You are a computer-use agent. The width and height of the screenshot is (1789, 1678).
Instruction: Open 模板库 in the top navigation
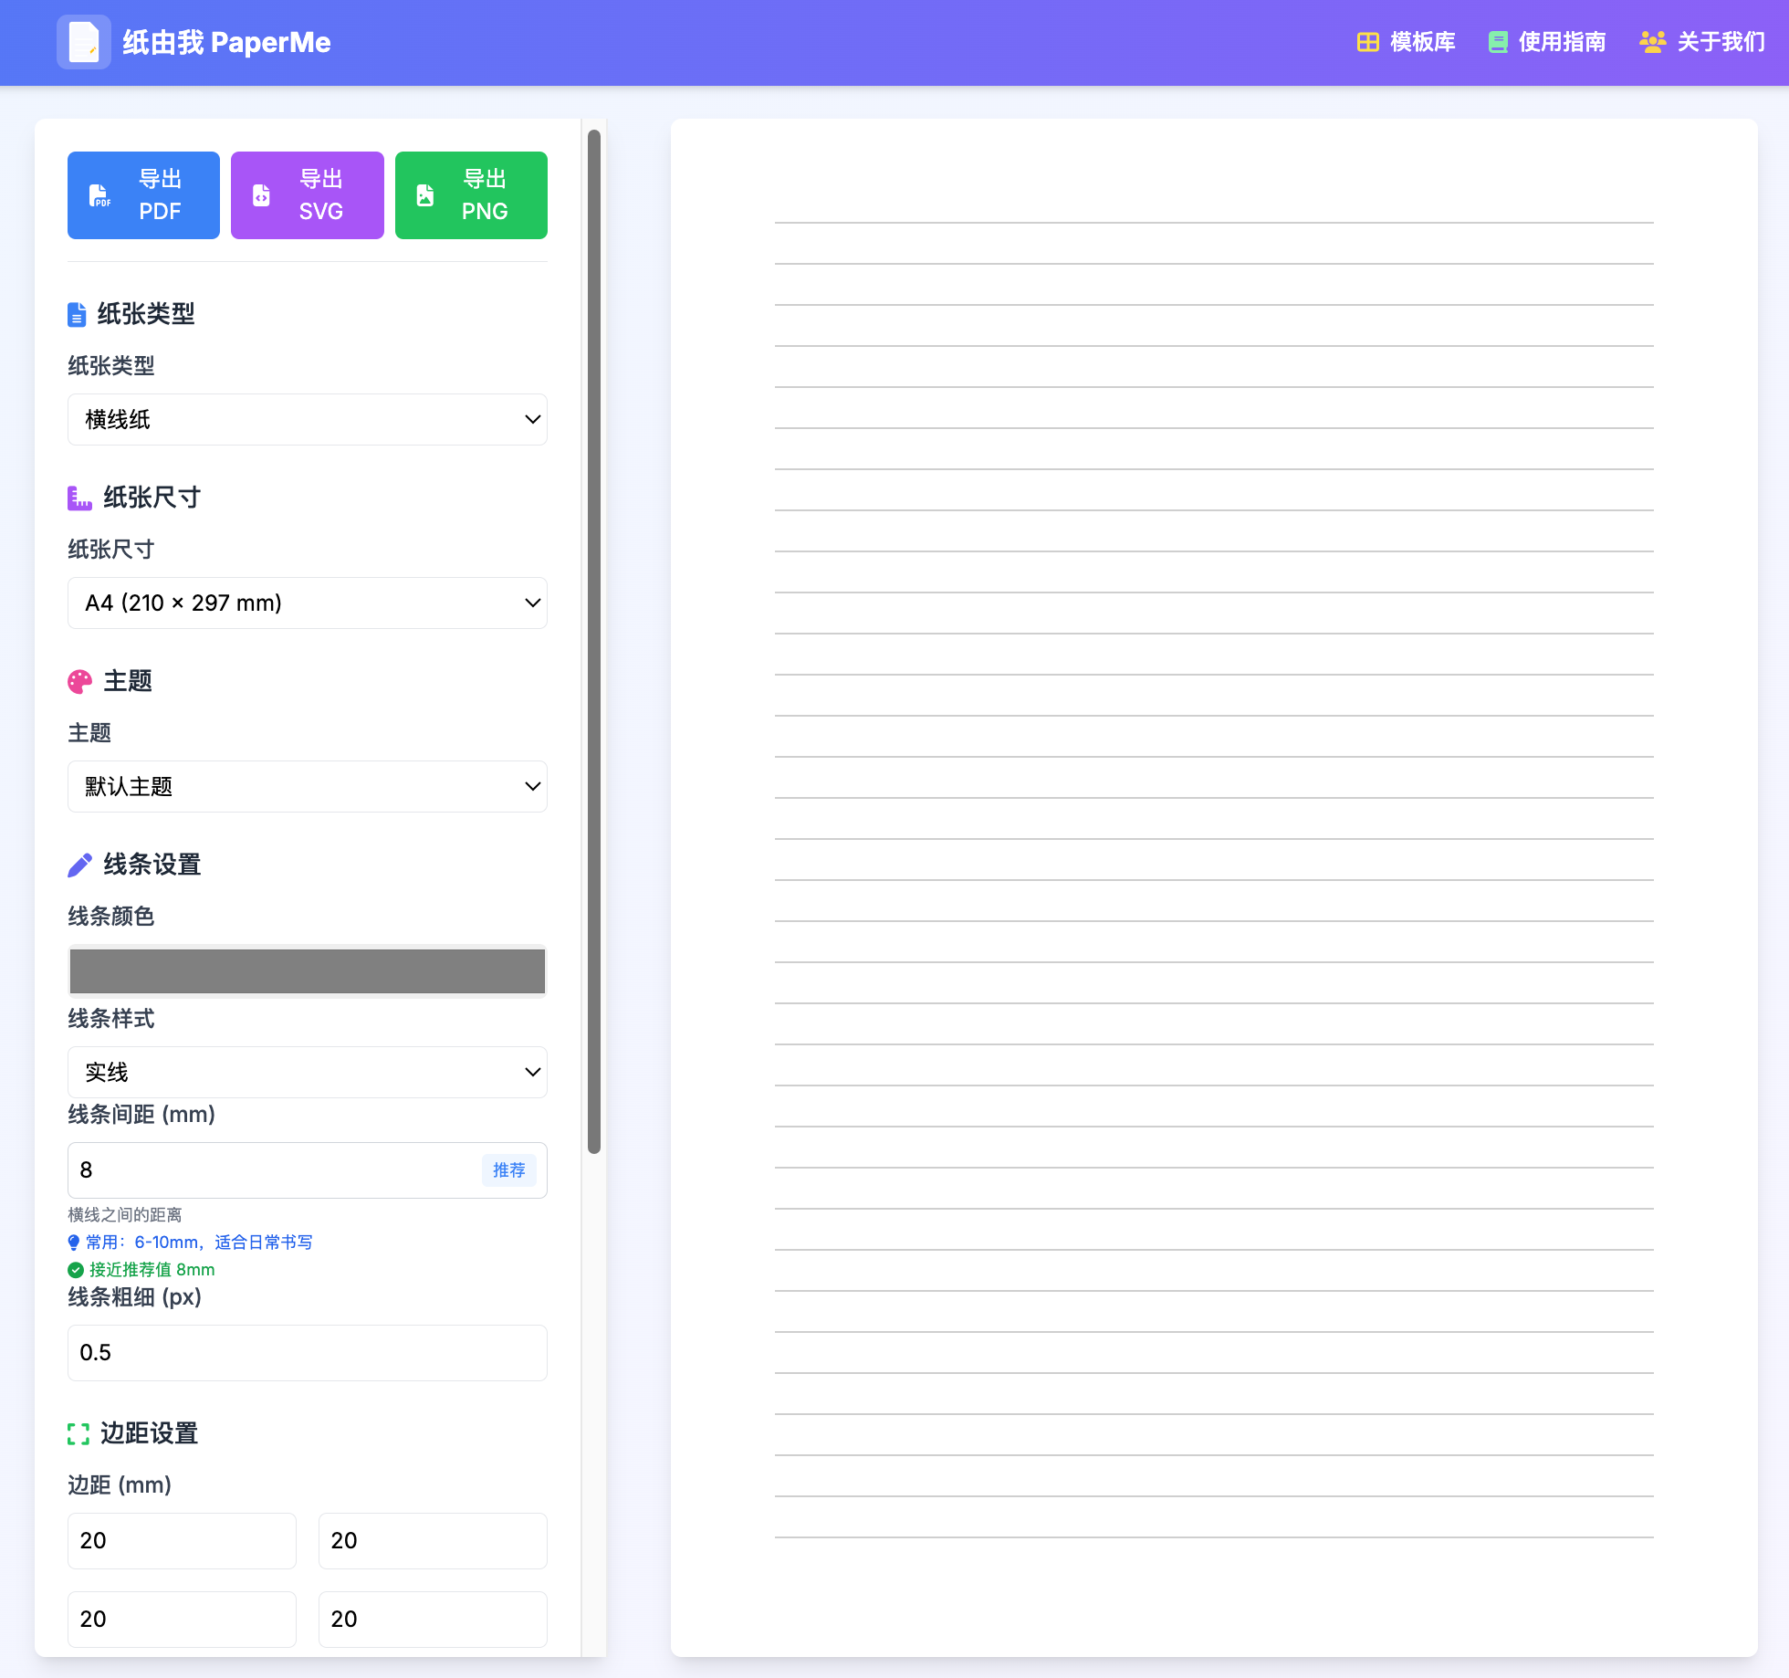point(1407,42)
